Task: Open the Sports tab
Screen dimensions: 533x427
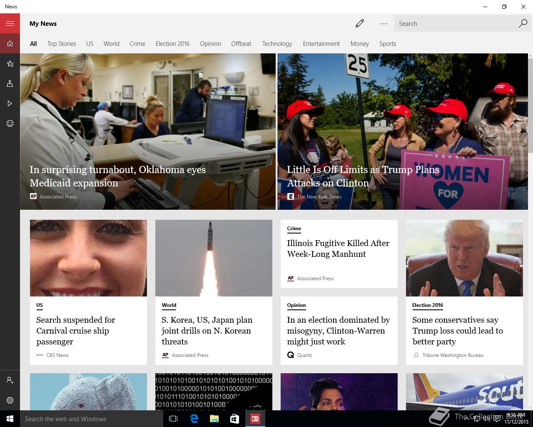Action: (387, 43)
